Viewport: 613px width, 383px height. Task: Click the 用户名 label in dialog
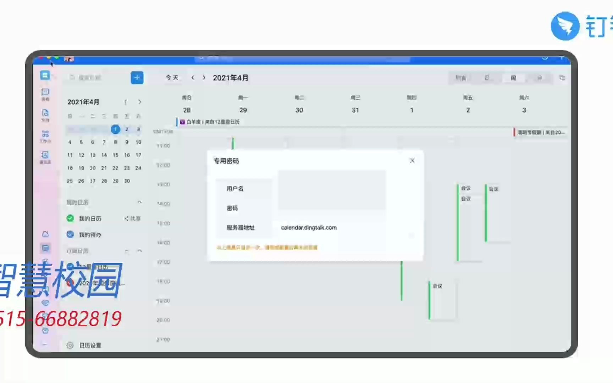[235, 189]
